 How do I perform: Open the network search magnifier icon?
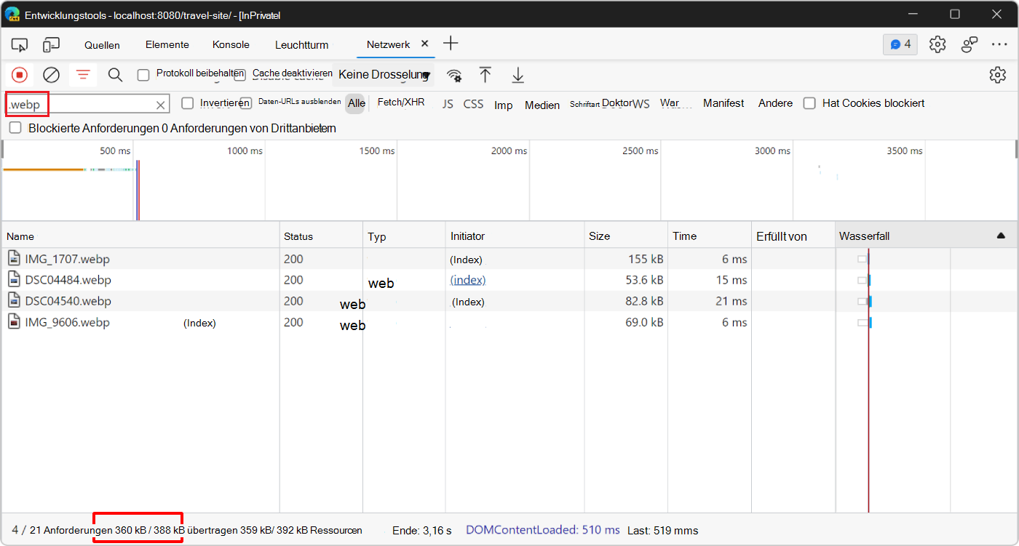coord(115,75)
